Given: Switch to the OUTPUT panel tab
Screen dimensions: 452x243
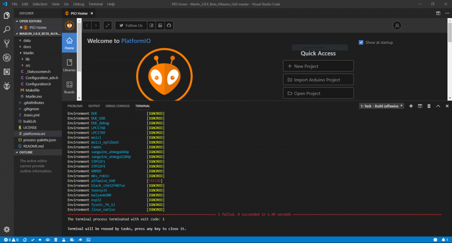Looking at the screenshot, I should pyautogui.click(x=94, y=106).
